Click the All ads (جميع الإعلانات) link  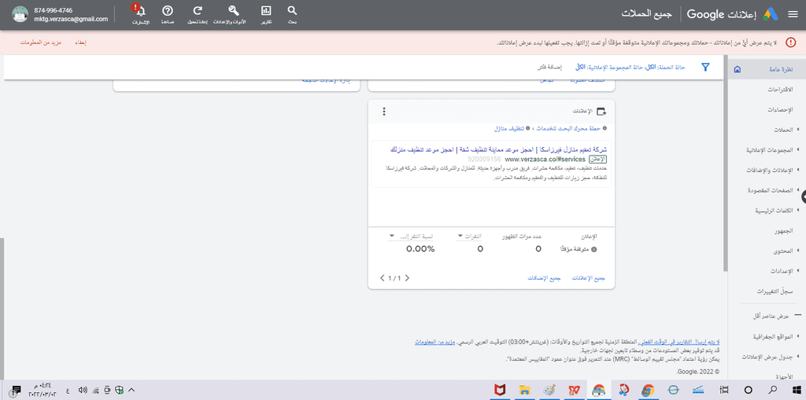pos(588,277)
